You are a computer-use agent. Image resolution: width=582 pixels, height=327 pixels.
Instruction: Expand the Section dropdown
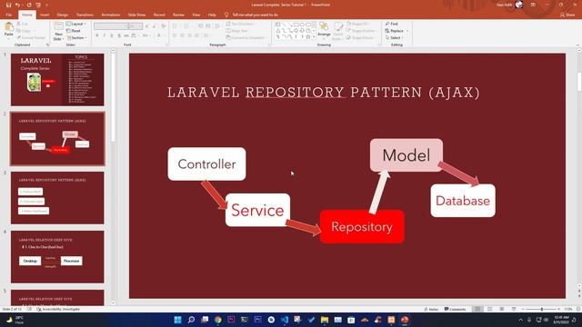pyautogui.click(x=76, y=38)
